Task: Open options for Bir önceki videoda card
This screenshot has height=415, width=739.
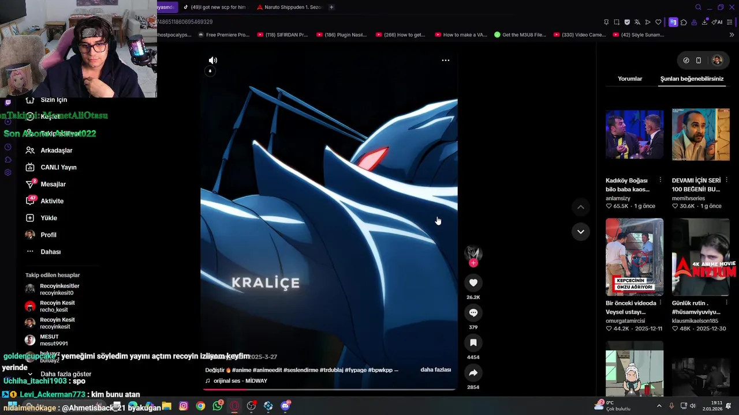Action: click(x=660, y=303)
